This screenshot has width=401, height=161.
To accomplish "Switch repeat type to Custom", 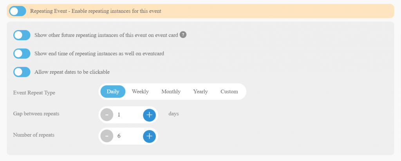I will point(229,91).
